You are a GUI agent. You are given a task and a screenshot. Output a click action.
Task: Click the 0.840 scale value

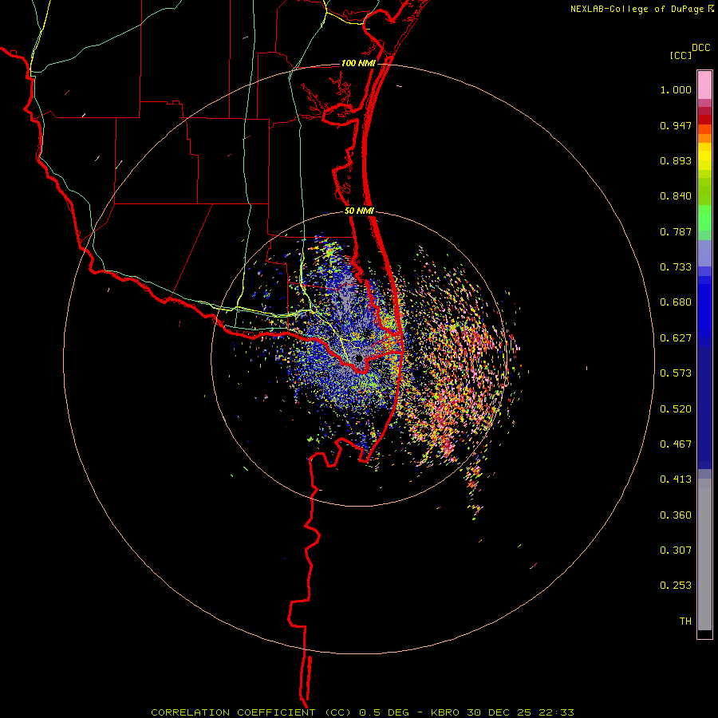[676, 196]
